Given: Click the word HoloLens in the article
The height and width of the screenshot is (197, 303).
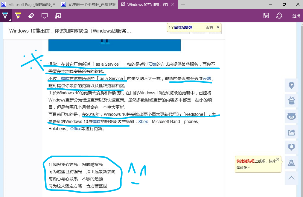Looking at the screenshot, I should coord(57,129).
